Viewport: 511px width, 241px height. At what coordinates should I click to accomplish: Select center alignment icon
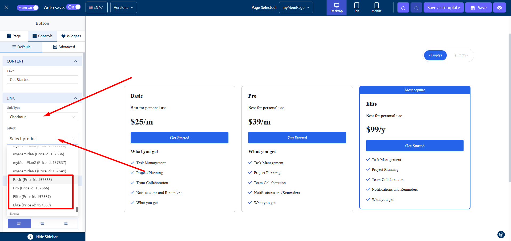coord(42,223)
